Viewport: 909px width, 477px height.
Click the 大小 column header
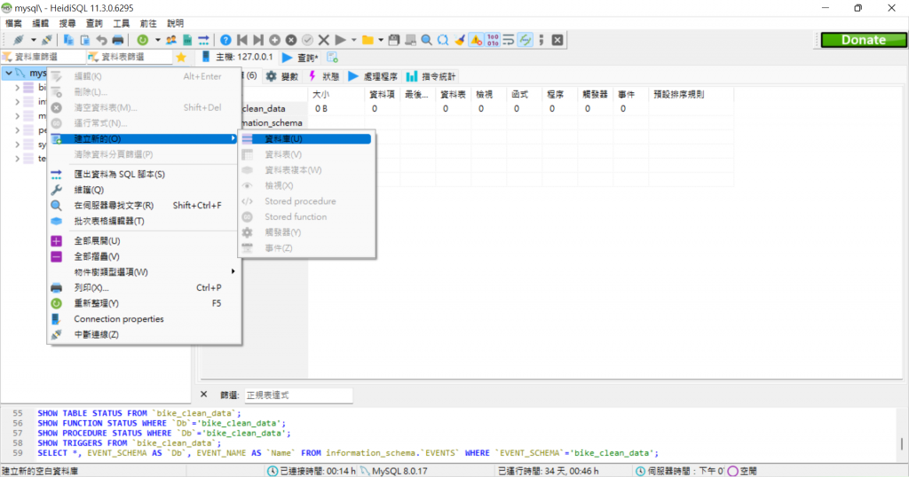[336, 94]
